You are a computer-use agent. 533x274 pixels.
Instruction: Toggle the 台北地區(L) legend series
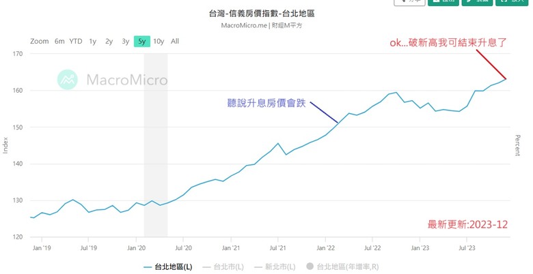pyautogui.click(x=167, y=267)
